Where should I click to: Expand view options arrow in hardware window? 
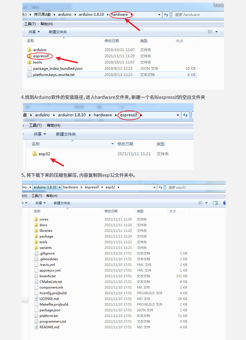(216, 32)
